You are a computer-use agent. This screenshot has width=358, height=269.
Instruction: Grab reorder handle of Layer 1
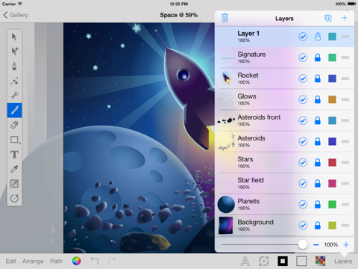tap(345, 37)
